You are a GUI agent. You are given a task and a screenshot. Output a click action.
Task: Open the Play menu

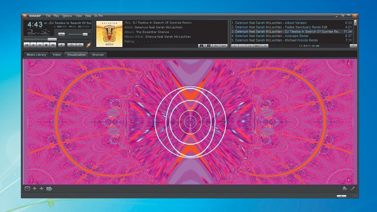[56, 15]
